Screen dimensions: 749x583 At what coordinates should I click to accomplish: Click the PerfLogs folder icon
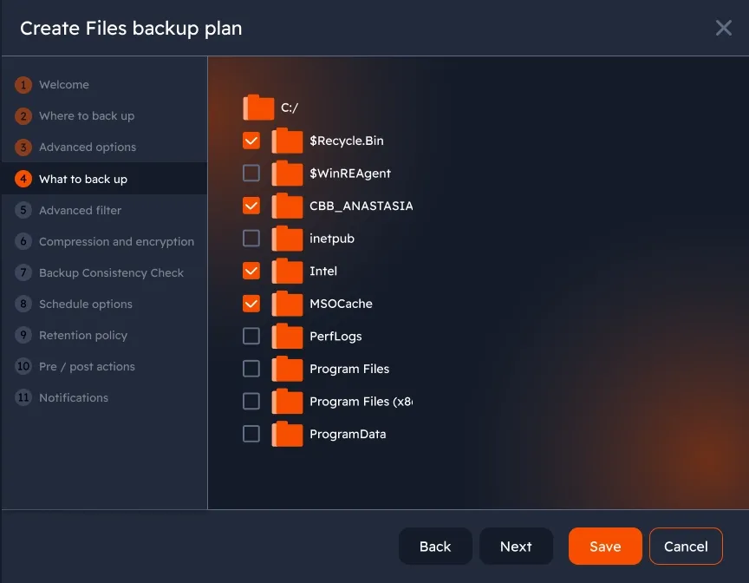287,336
